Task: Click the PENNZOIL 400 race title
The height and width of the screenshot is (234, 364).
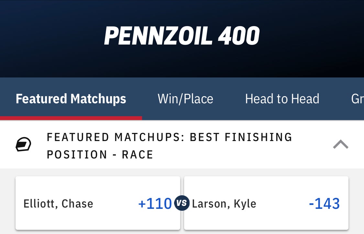Action: 182,36
